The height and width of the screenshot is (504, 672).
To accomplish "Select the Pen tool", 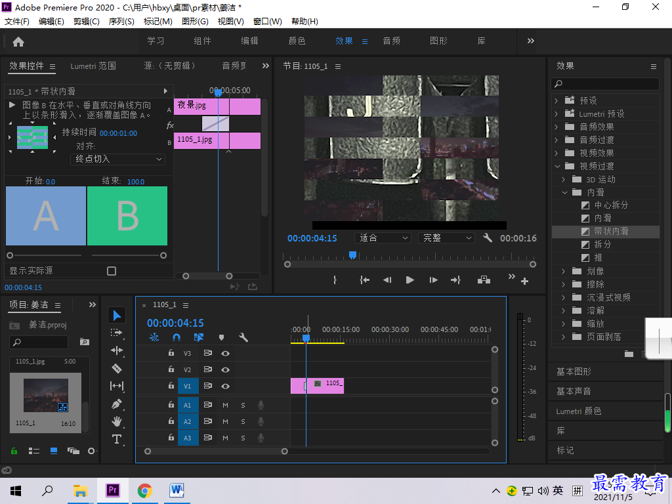I will 117,404.
